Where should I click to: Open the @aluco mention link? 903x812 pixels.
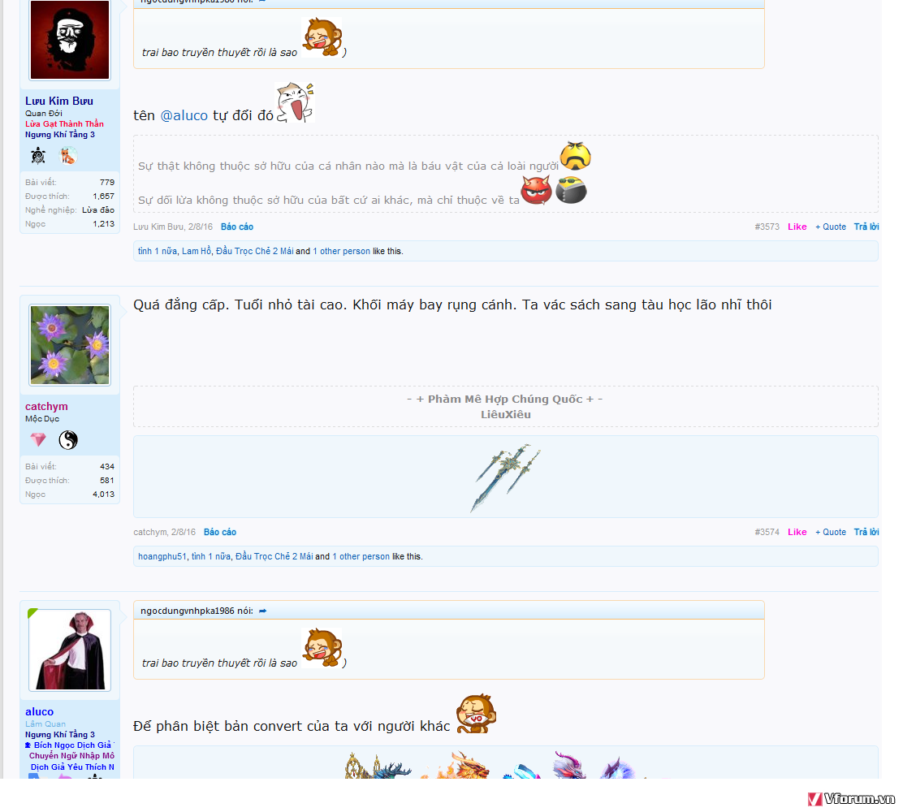click(184, 115)
